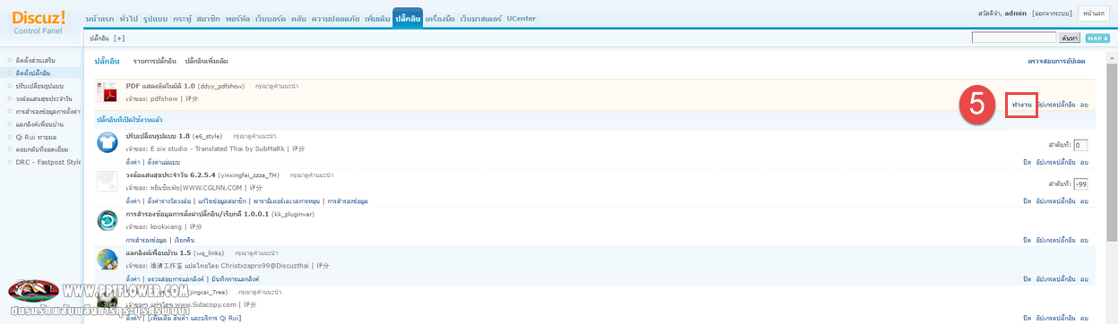Click the ค้นหา search button
This screenshot has width=1118, height=324.
tap(1069, 38)
